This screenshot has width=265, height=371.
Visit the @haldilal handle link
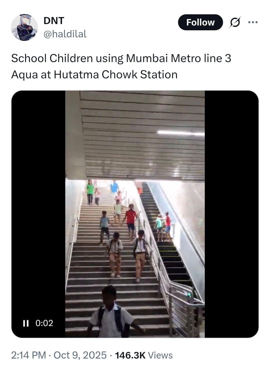click(65, 34)
